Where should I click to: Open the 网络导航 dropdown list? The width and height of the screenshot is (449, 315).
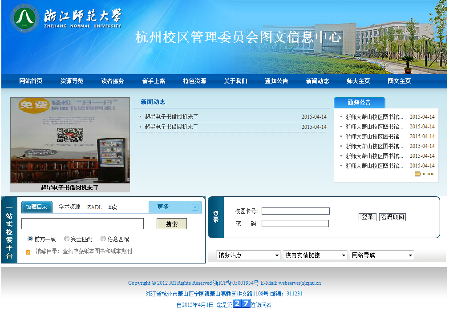point(382,255)
